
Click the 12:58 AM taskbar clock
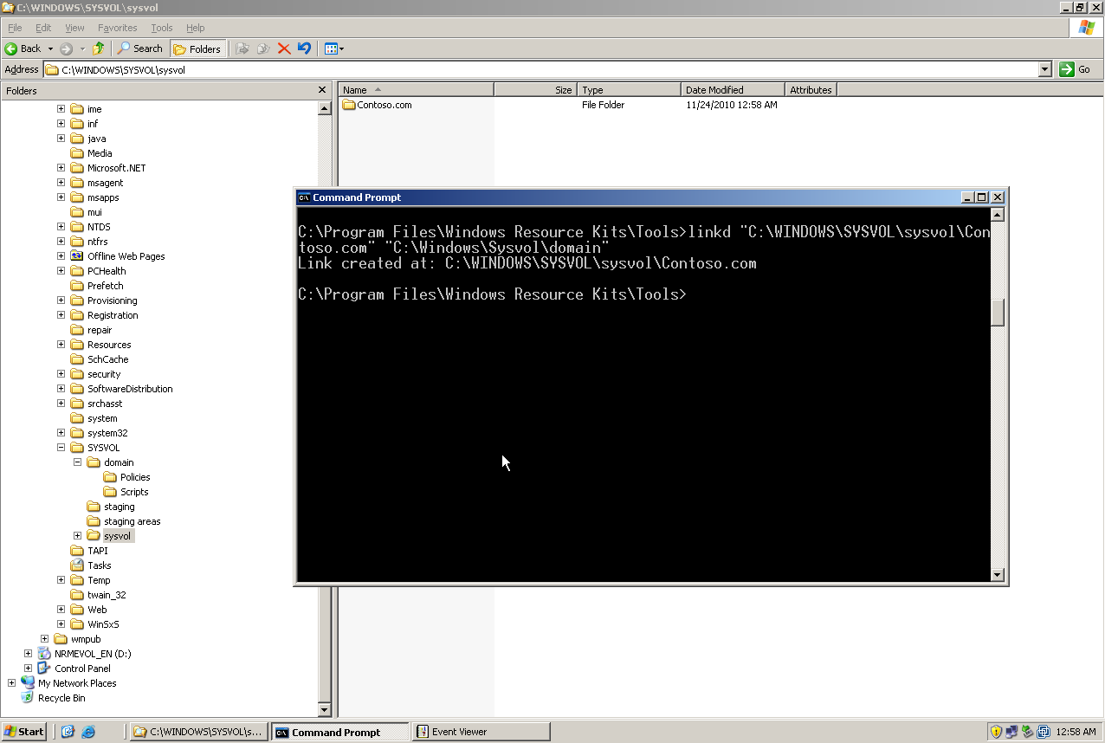pyautogui.click(x=1076, y=732)
